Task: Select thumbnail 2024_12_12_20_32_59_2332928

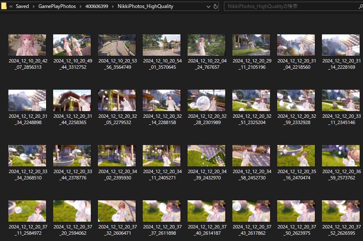Action: (x=296, y=100)
